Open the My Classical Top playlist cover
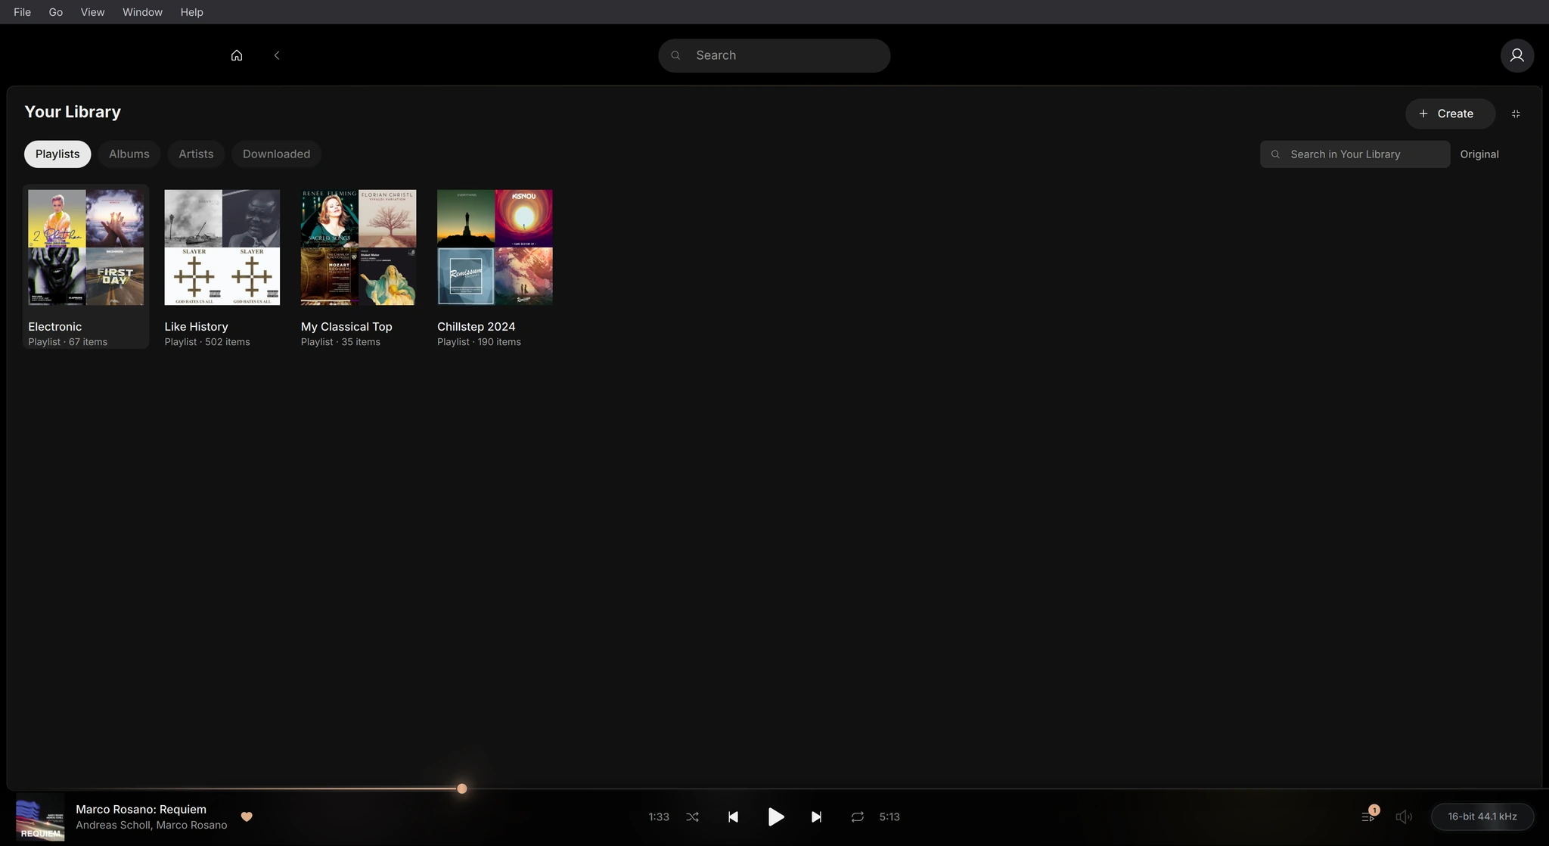This screenshot has width=1549, height=846. point(359,247)
